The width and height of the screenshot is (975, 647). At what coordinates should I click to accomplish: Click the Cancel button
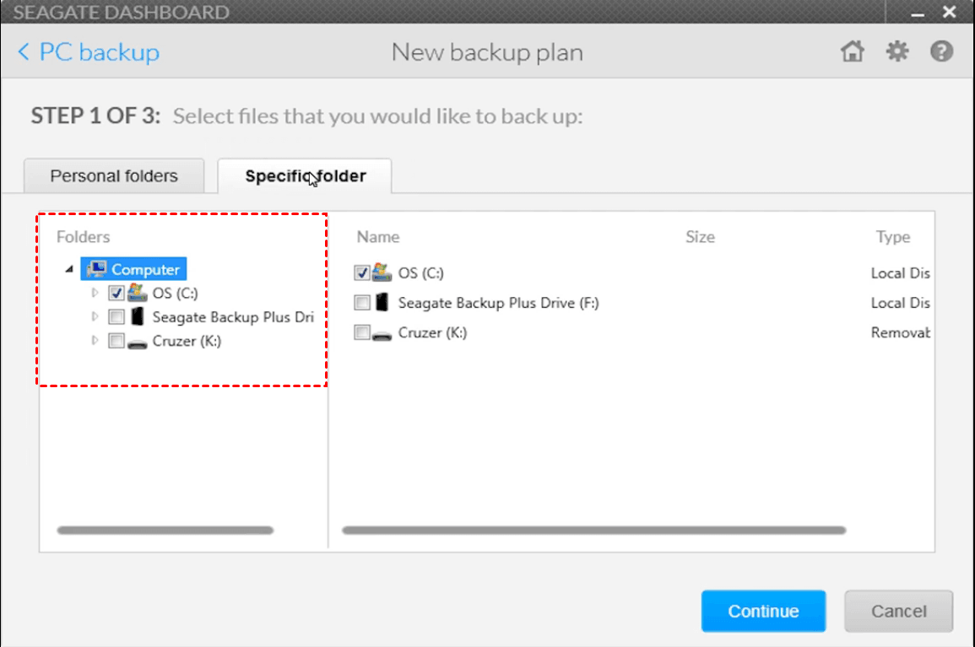898,612
